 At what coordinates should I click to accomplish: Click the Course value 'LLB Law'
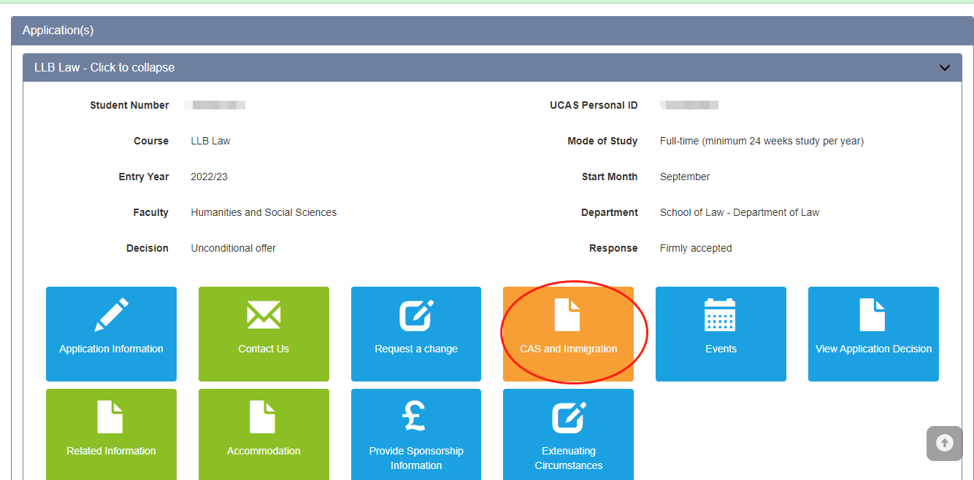click(x=210, y=141)
